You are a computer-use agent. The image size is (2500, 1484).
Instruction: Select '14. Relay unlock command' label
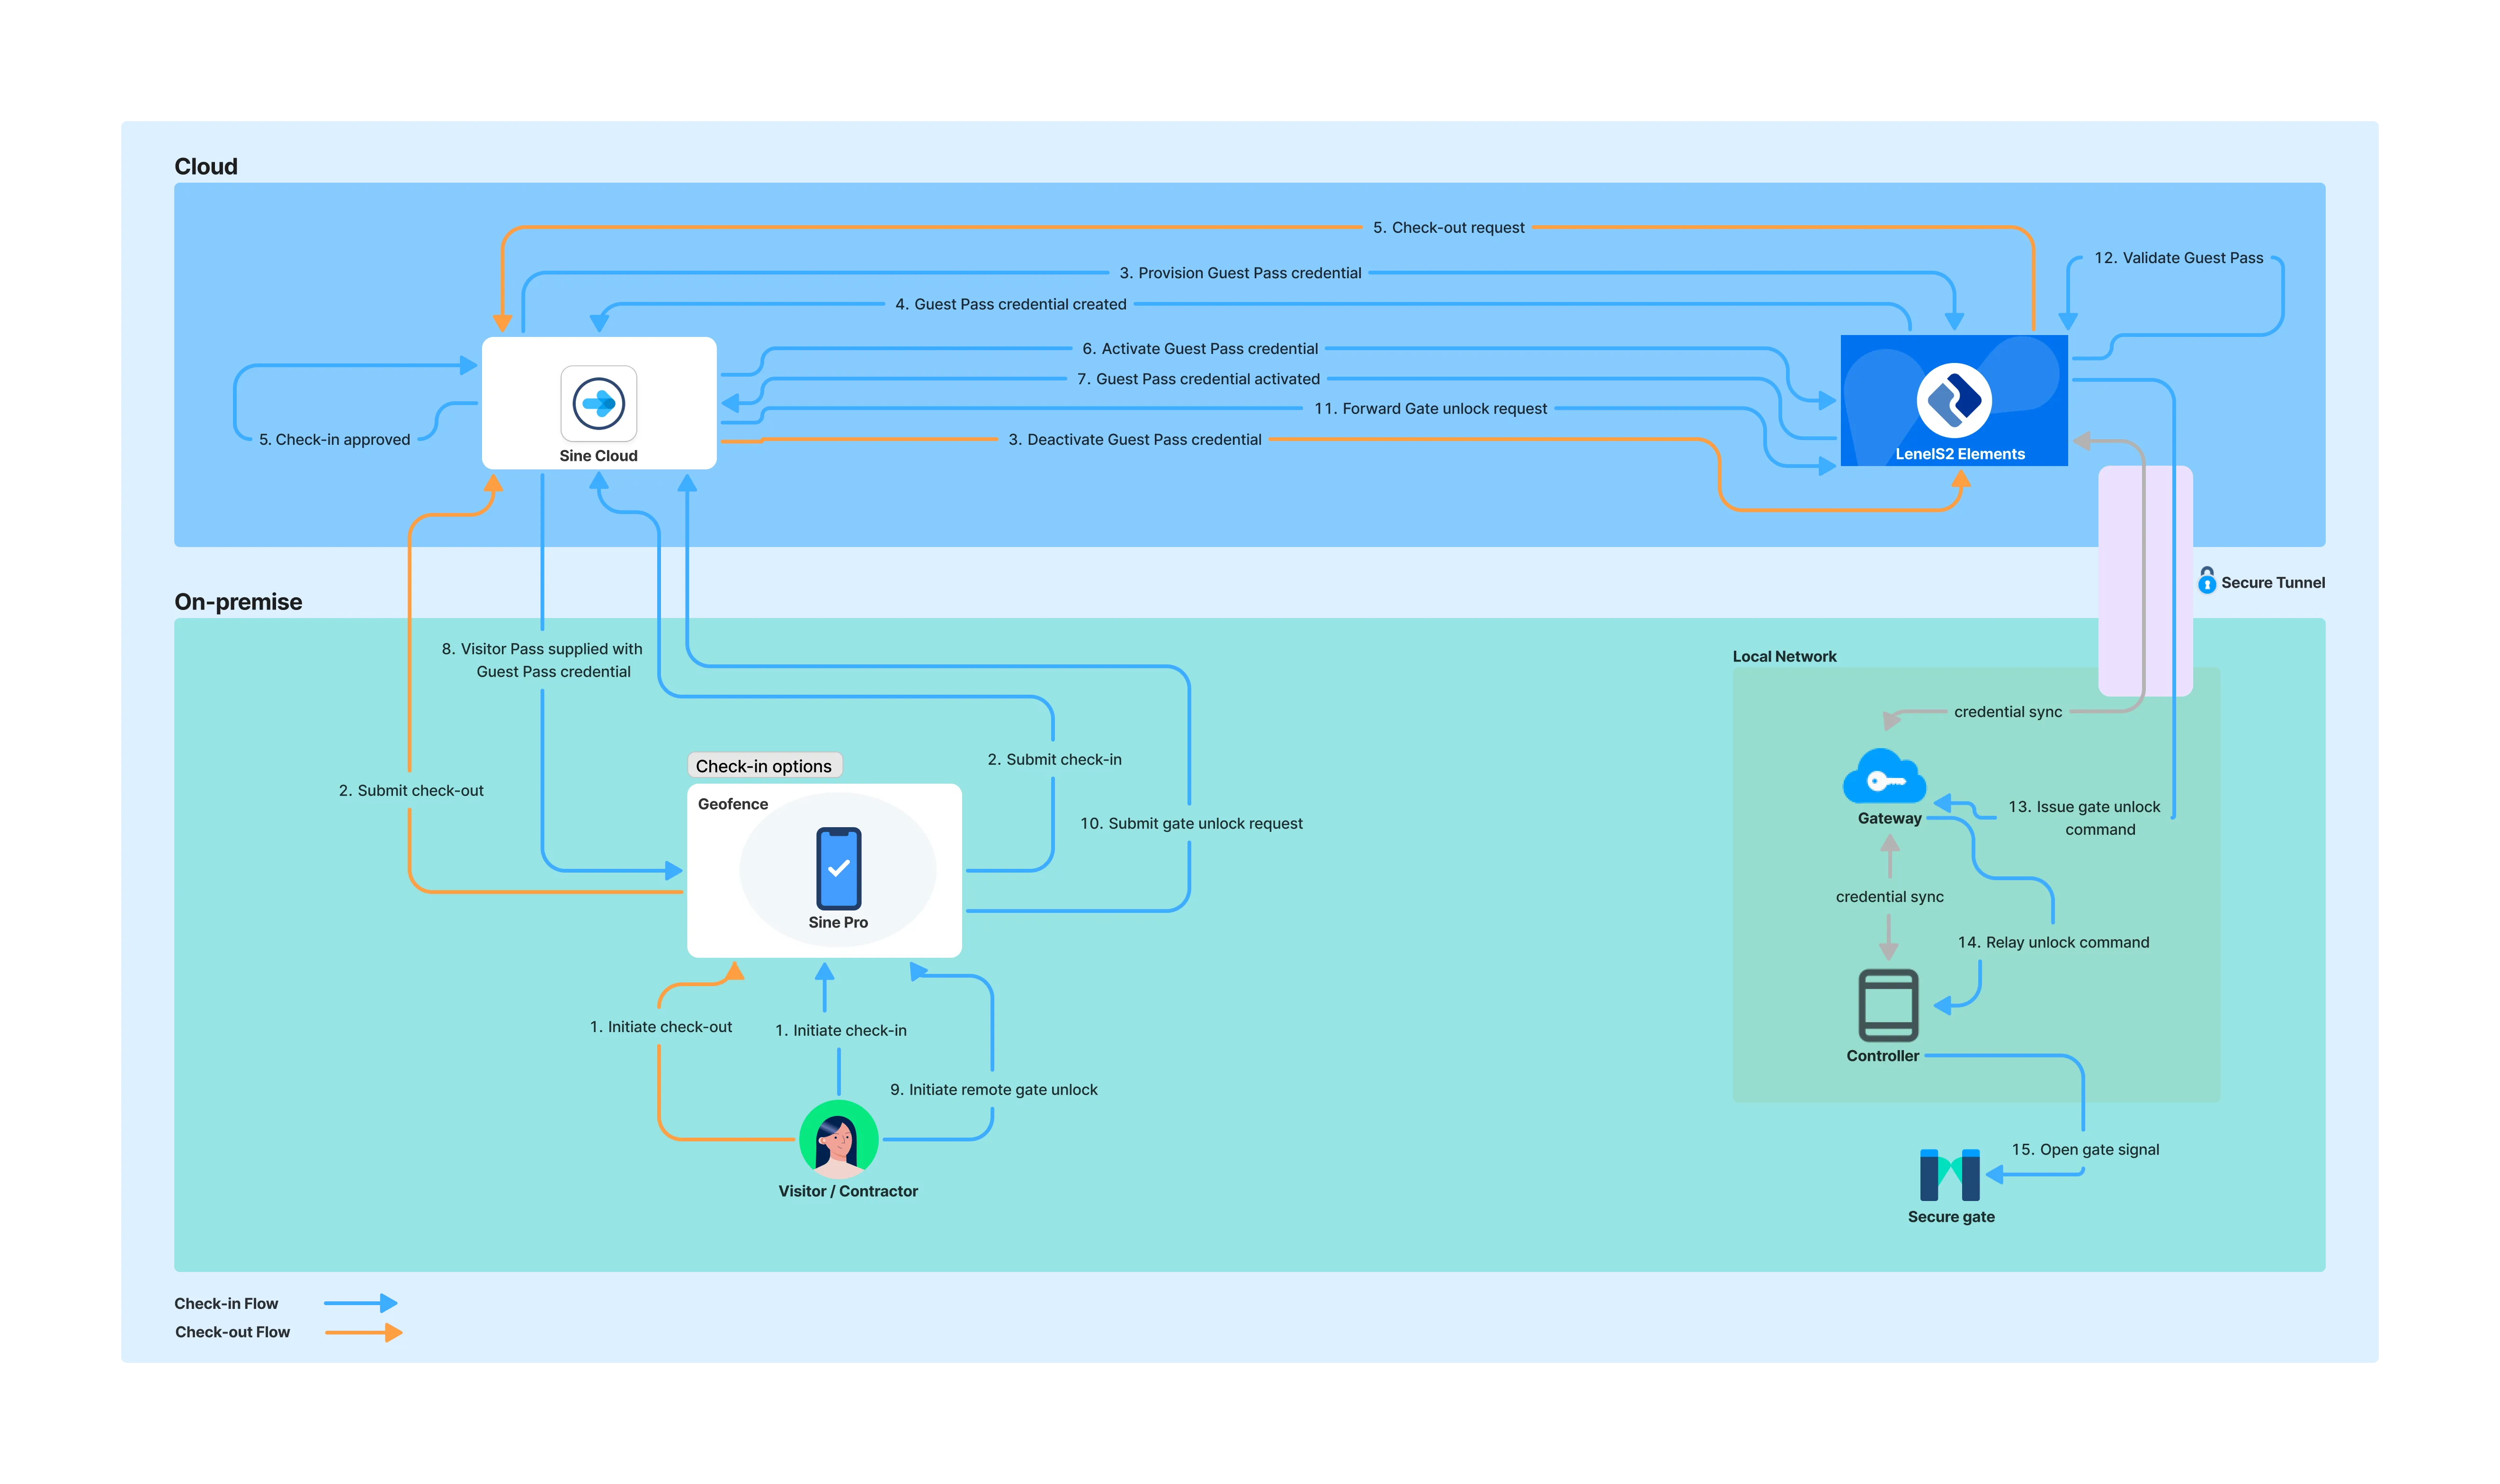(2053, 943)
